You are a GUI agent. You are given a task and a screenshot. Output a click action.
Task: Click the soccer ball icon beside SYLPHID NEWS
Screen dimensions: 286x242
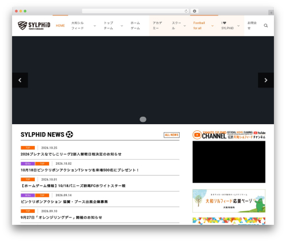[69, 134]
